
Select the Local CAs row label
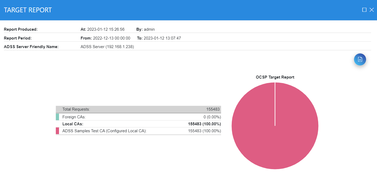(73, 124)
